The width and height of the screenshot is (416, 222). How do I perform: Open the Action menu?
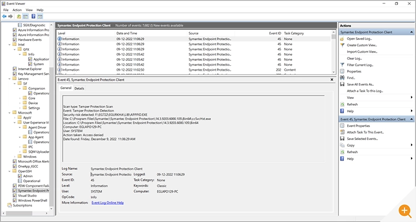[17, 10]
